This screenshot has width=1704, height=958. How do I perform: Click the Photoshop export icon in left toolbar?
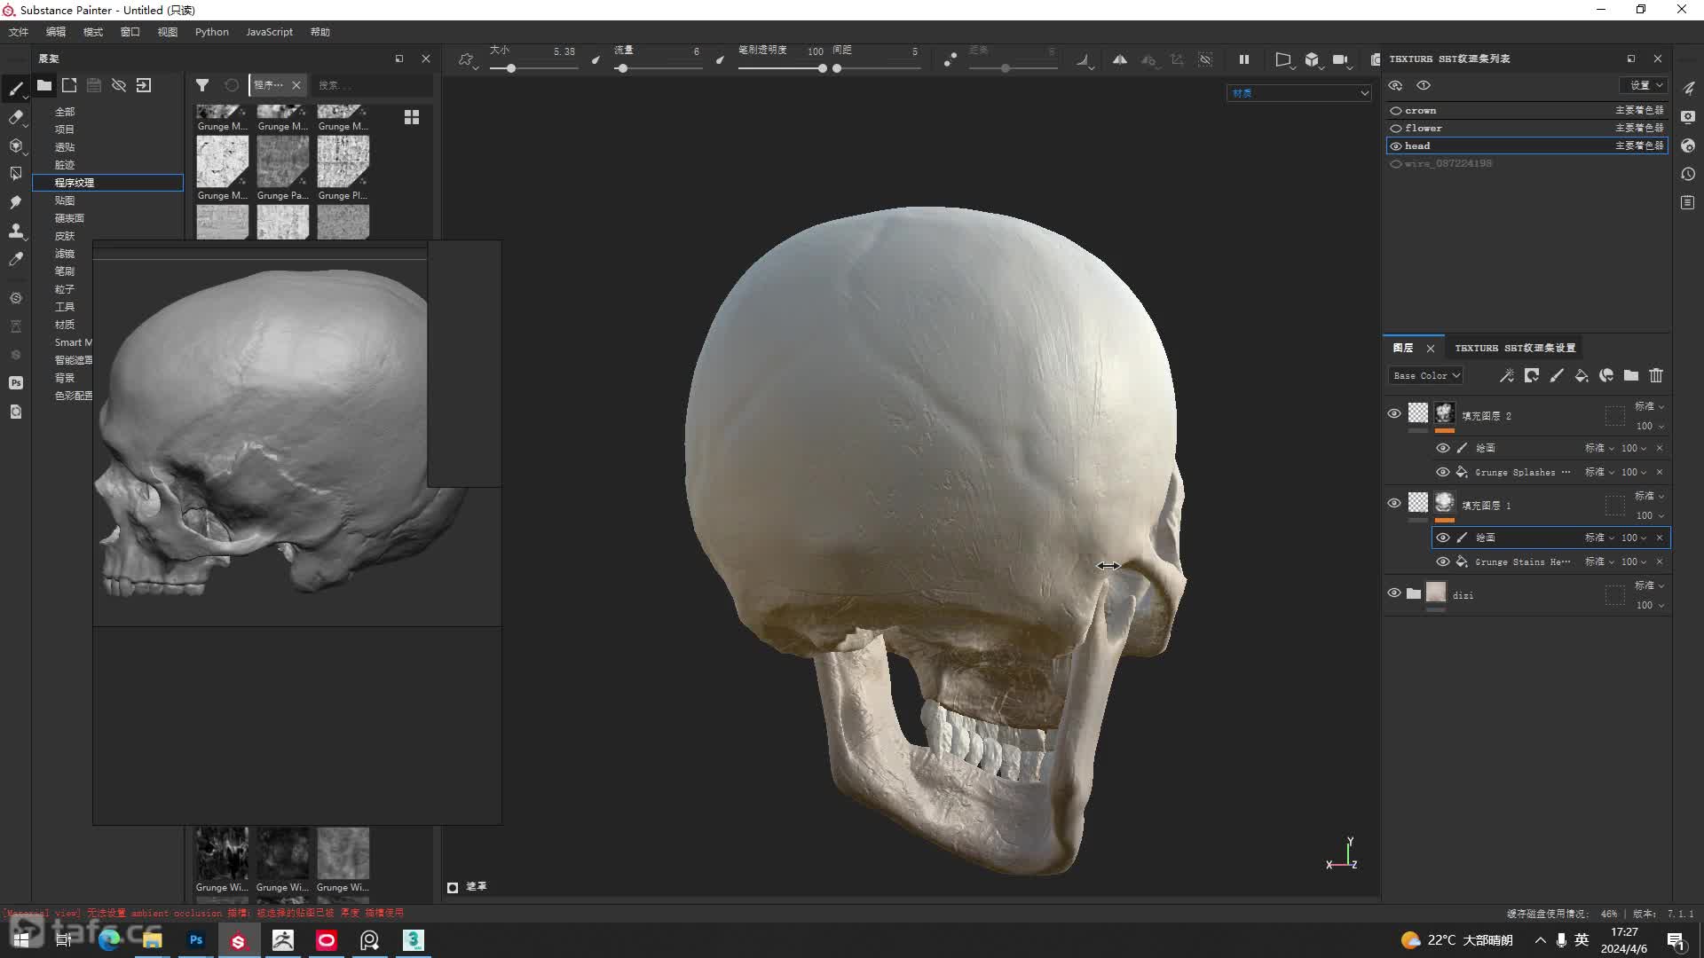click(x=16, y=383)
